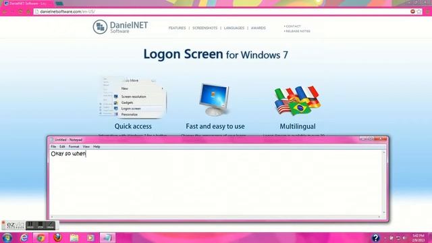Click the 'Logon Screen for Windows 7' title
Screen dimensions: 432x243
(x=216, y=54)
